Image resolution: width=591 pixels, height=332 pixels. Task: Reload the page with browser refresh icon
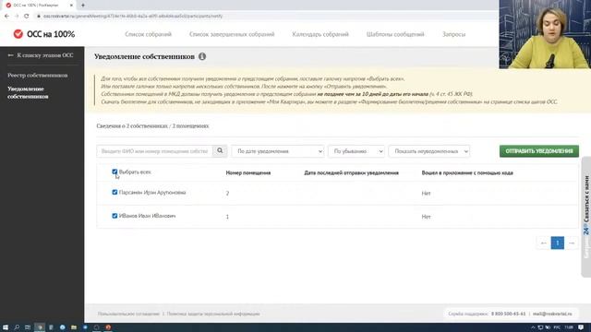tap(27, 17)
